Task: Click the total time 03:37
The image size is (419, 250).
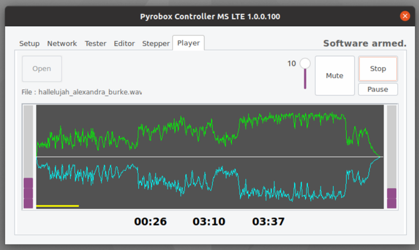Action: coord(268,222)
